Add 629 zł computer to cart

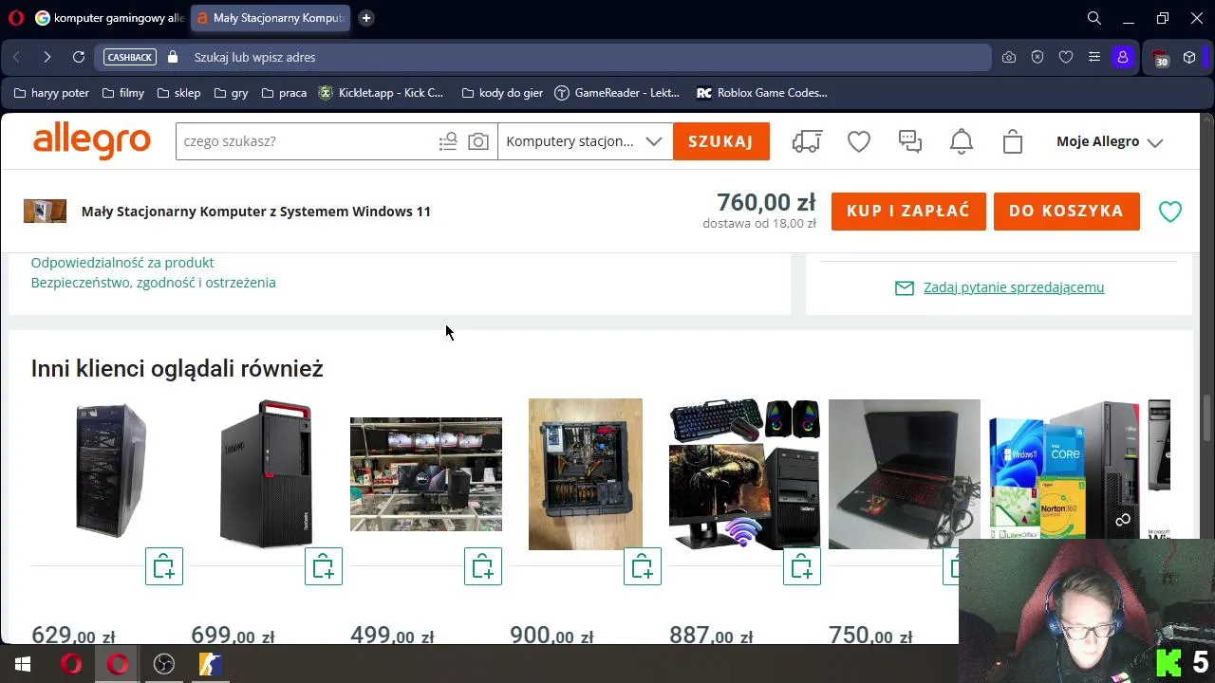[x=164, y=566]
